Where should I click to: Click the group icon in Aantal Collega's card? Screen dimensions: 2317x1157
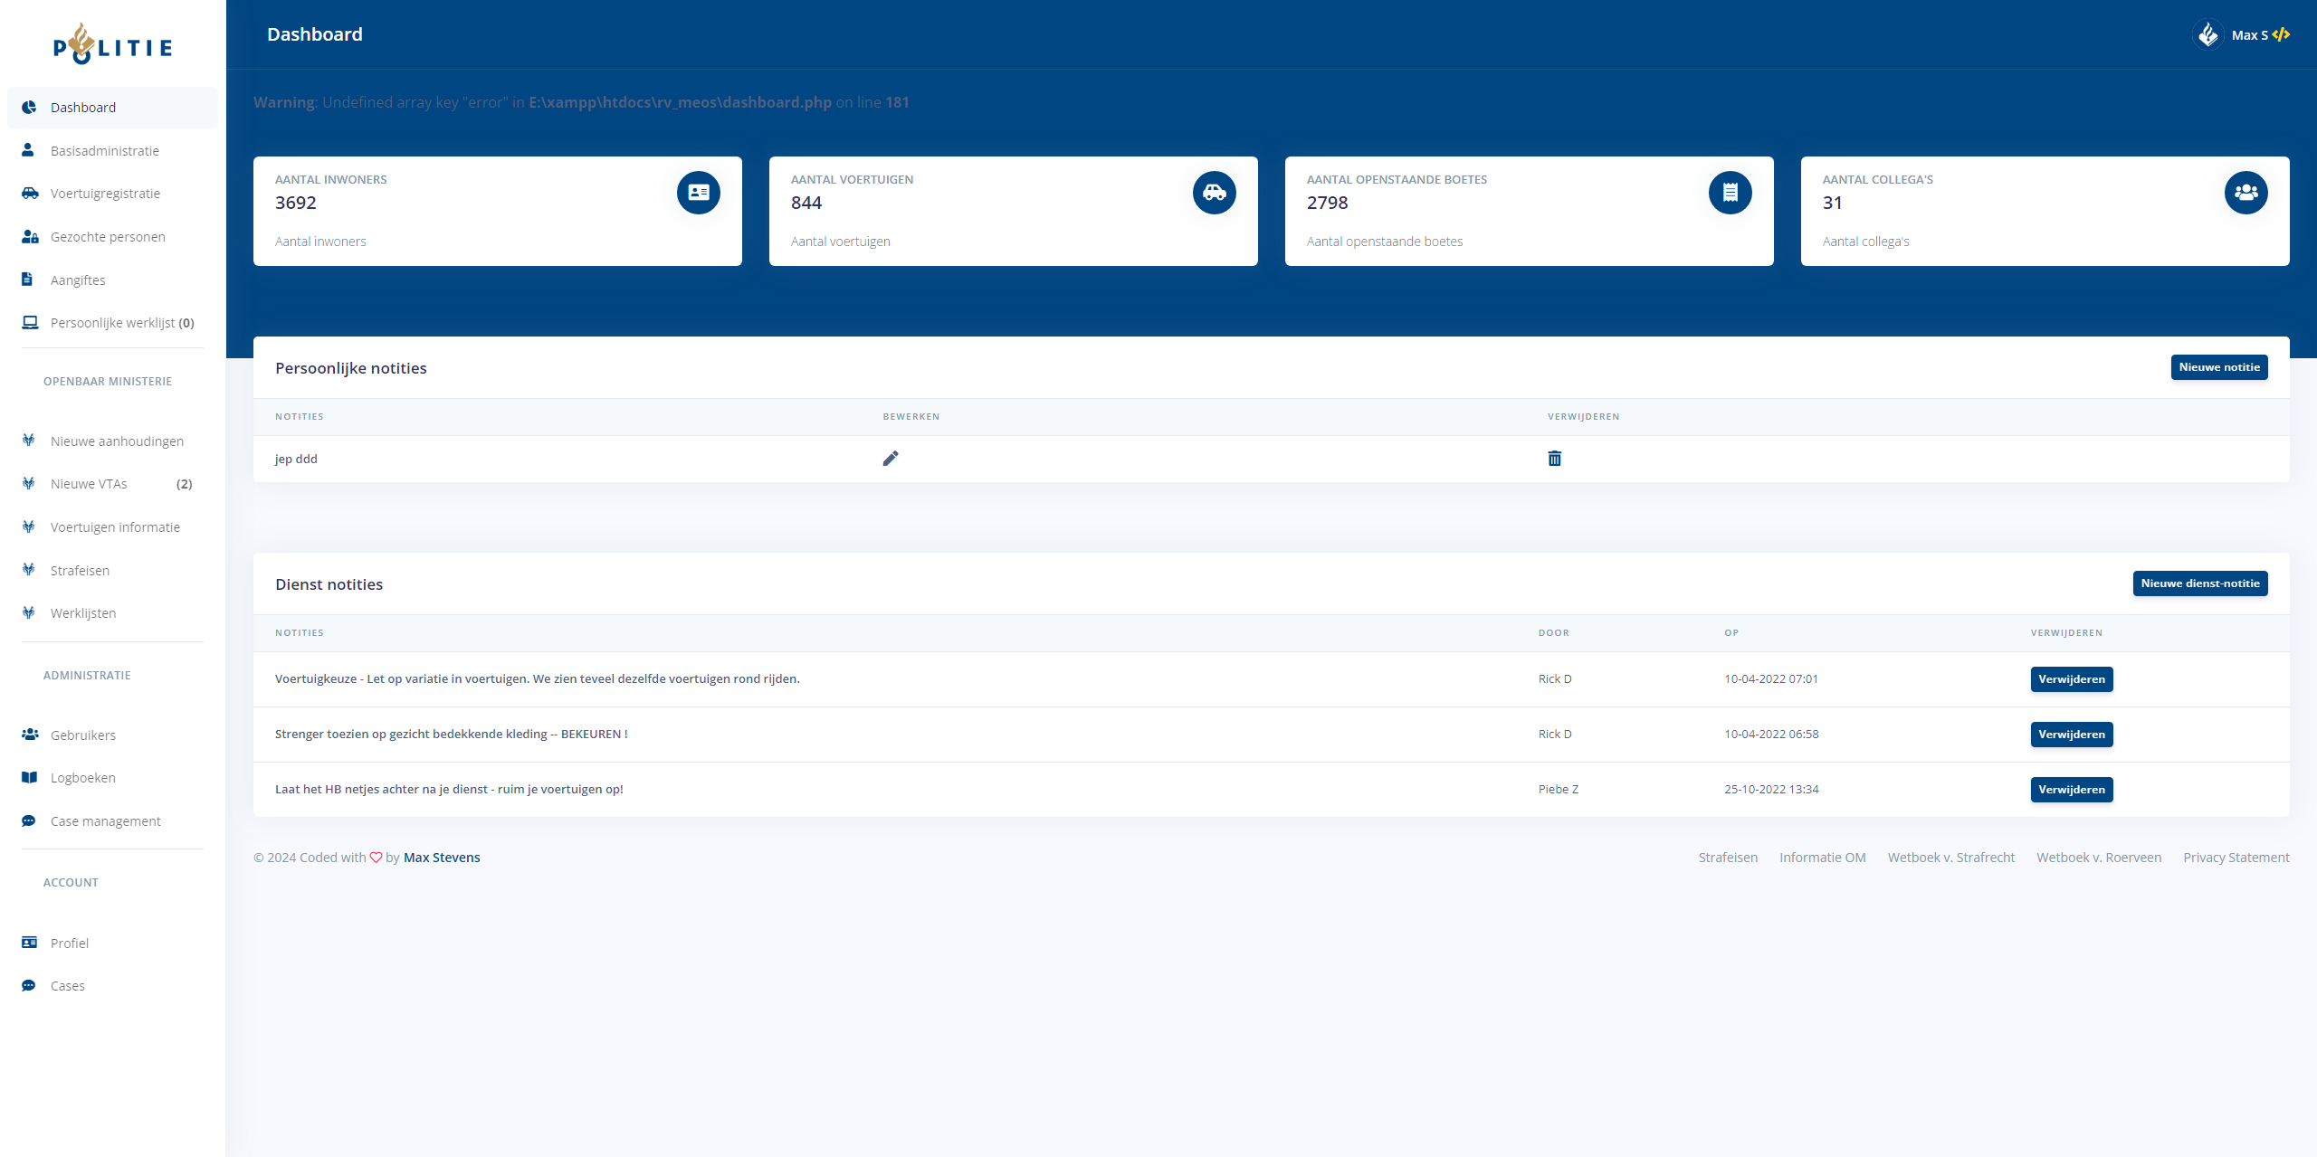coord(2245,193)
